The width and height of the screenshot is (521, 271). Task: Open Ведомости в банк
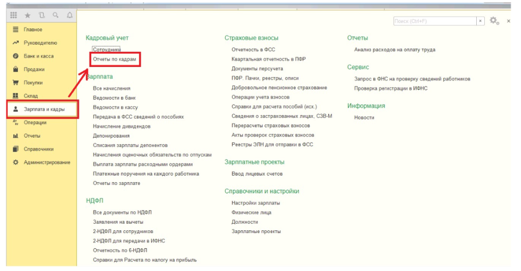coord(114,98)
